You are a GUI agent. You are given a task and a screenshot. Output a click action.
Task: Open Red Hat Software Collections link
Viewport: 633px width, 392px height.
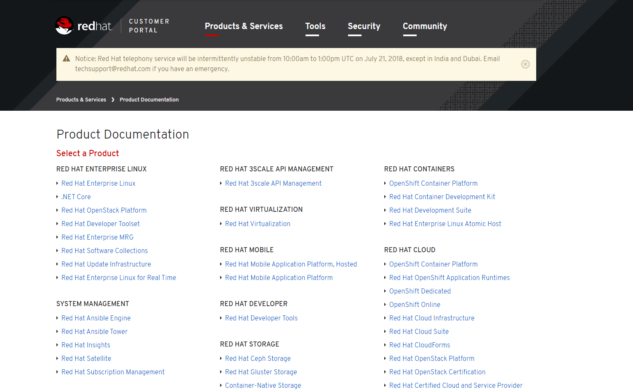[105, 251]
